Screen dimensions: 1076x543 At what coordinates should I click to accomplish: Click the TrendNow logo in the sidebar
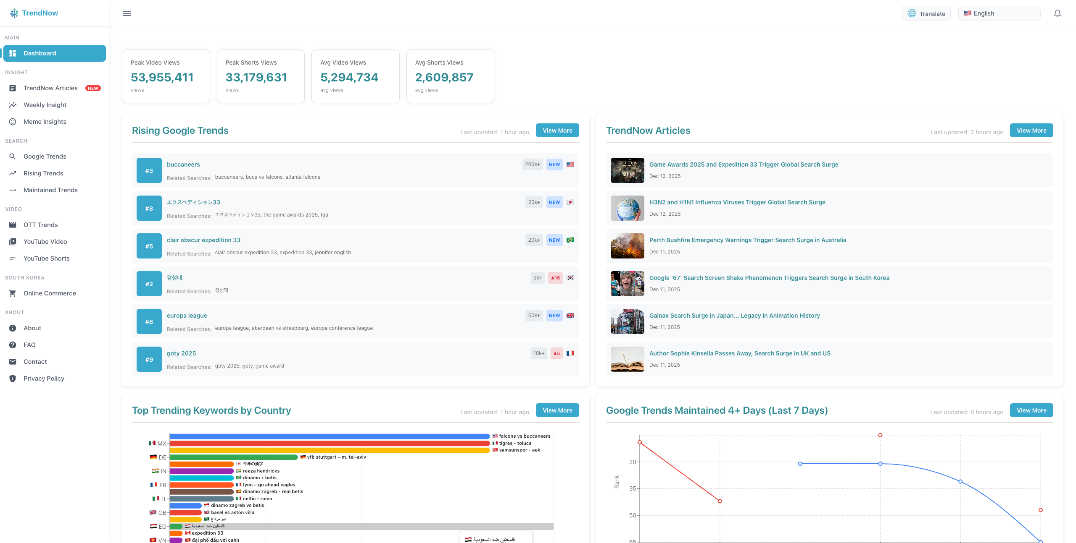coord(34,13)
